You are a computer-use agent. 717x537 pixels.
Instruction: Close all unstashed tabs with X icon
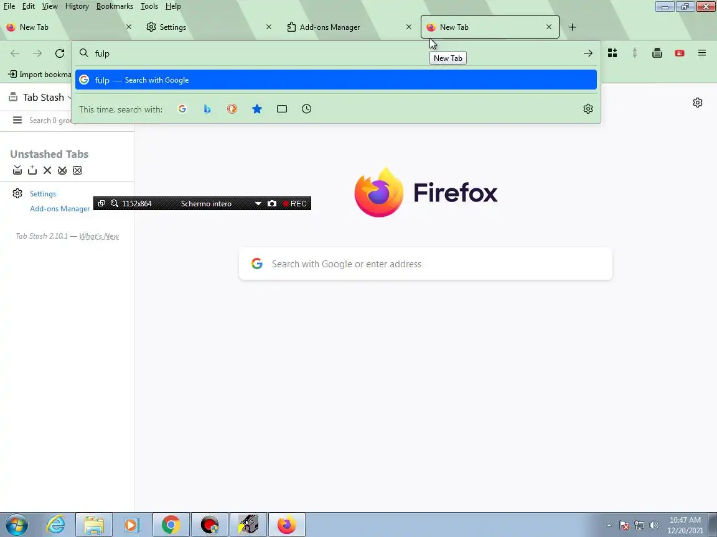(47, 170)
